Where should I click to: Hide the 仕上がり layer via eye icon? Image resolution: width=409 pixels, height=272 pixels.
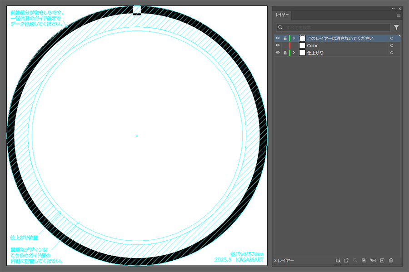coord(278,53)
